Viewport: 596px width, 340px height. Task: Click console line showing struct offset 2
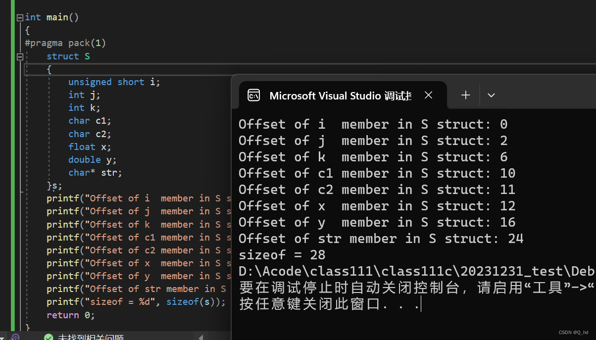pyautogui.click(x=373, y=141)
